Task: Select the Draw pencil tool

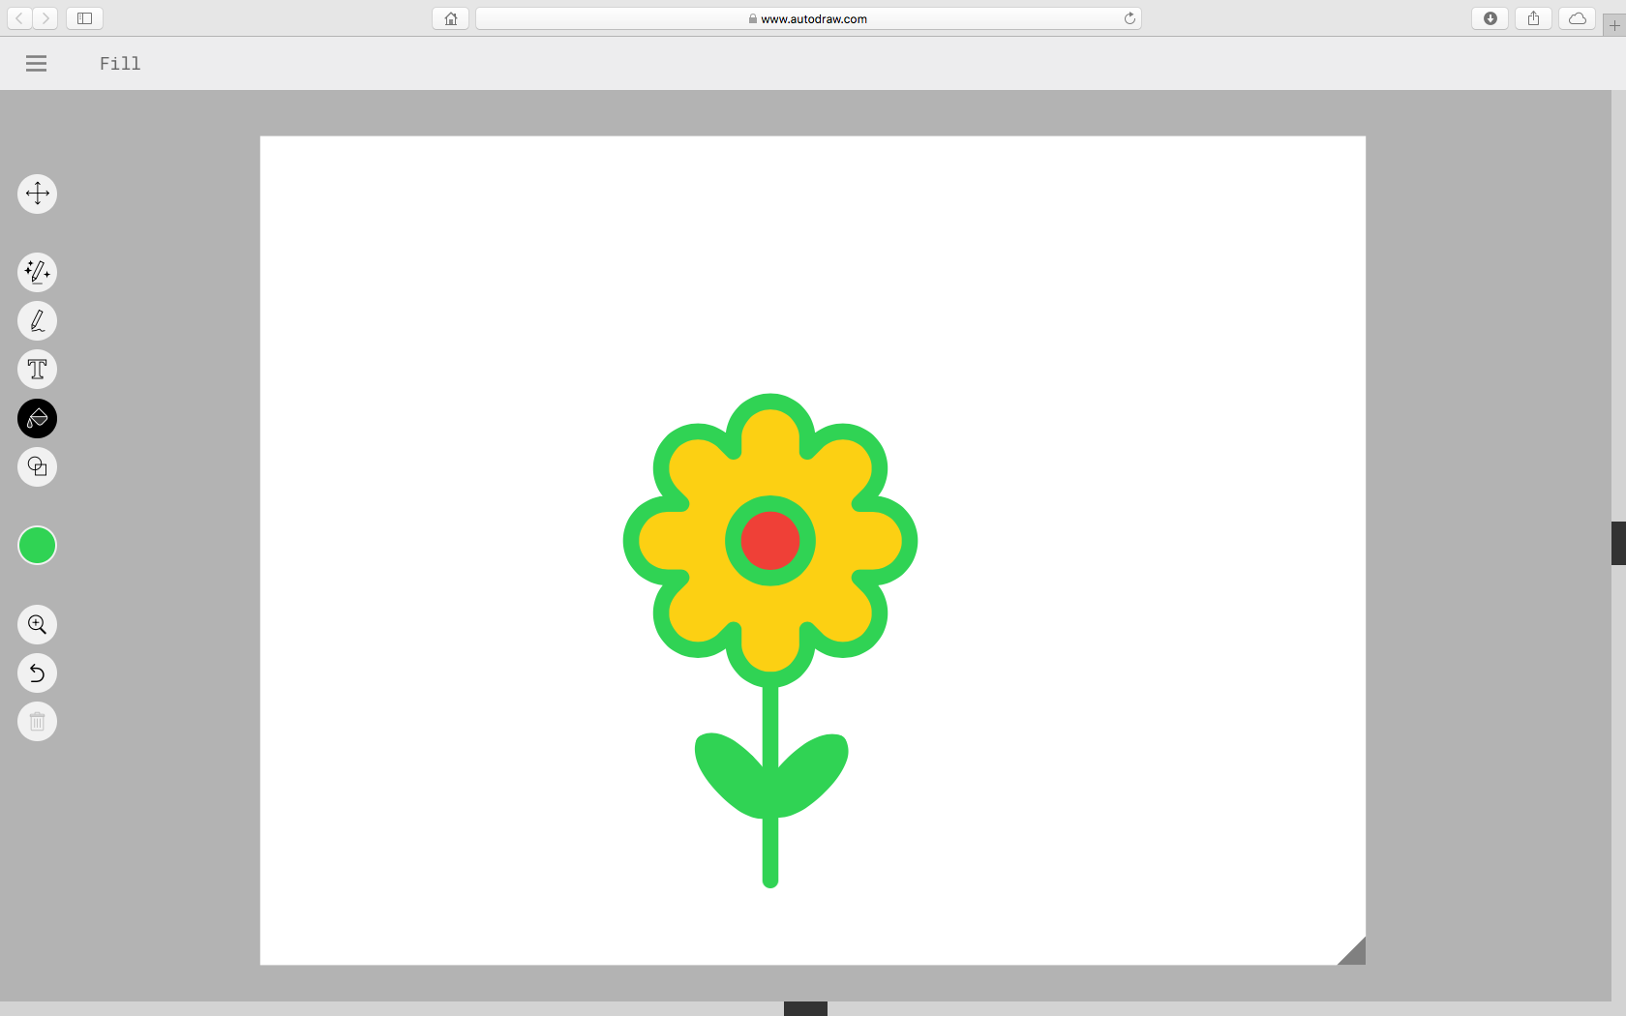Action: point(37,320)
